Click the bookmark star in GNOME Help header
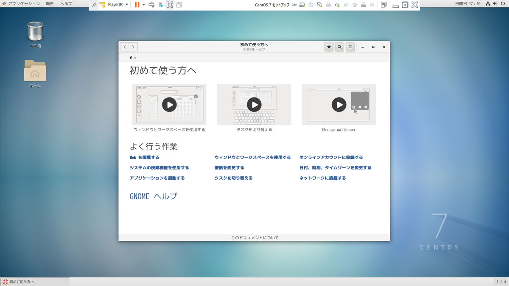509x286 pixels. pos(329,47)
